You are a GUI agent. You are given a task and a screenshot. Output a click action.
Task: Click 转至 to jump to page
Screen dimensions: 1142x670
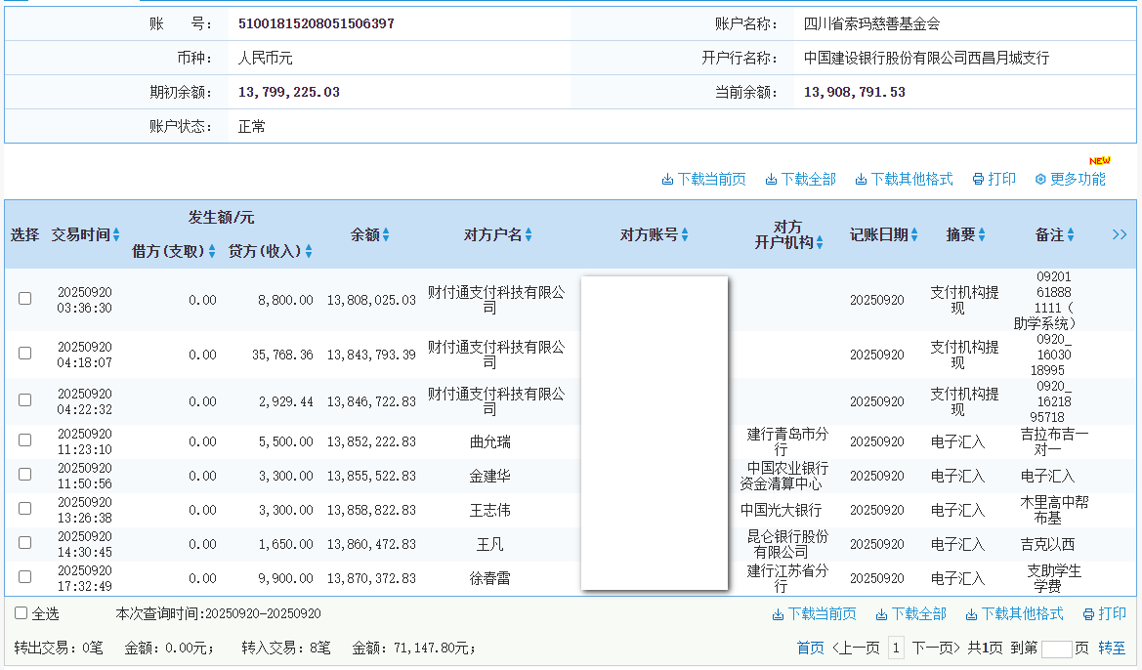point(1112,648)
